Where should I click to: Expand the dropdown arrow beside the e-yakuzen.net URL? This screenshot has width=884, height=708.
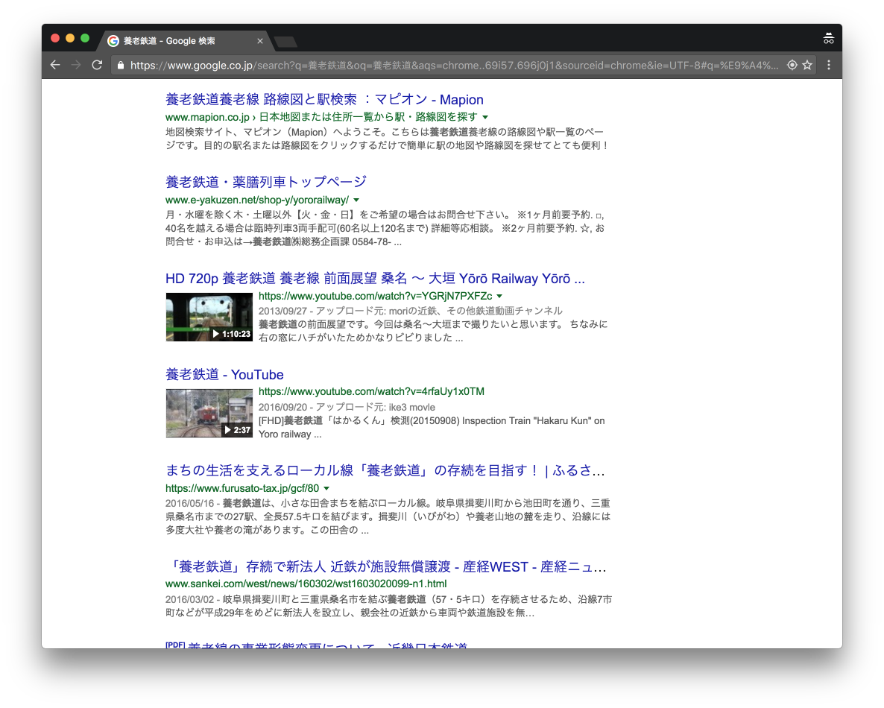click(356, 200)
